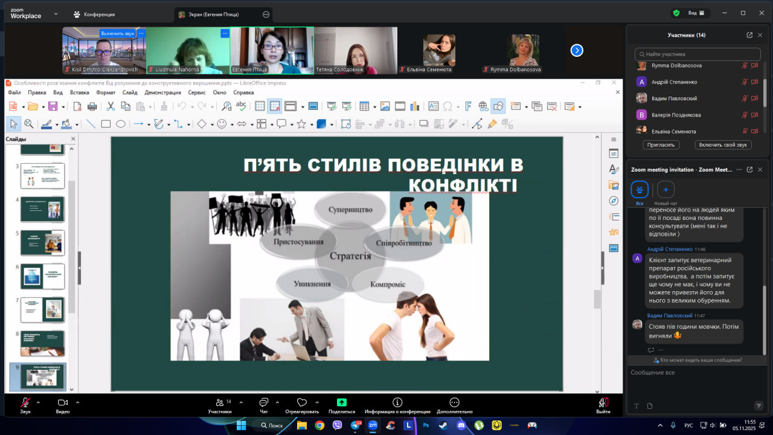Pop out the Participants panel
The width and height of the screenshot is (773, 435).
click(749, 35)
